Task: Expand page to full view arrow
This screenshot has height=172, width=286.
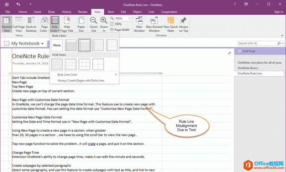Action: [x=230, y=53]
